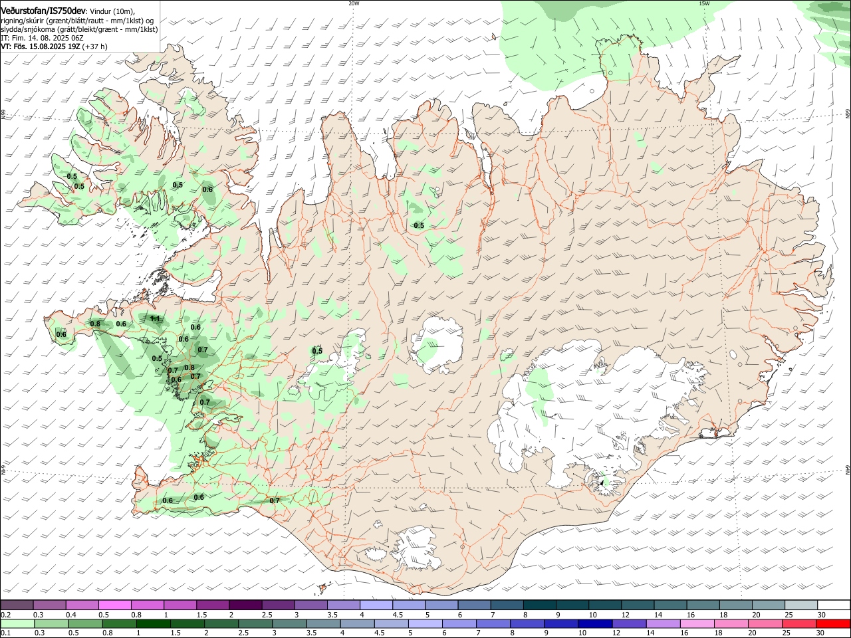Click the '0.1' label under lower legend row

click(5, 633)
